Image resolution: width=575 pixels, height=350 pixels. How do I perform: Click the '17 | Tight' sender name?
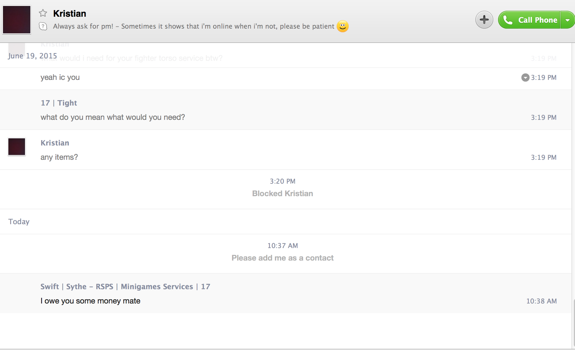[59, 103]
